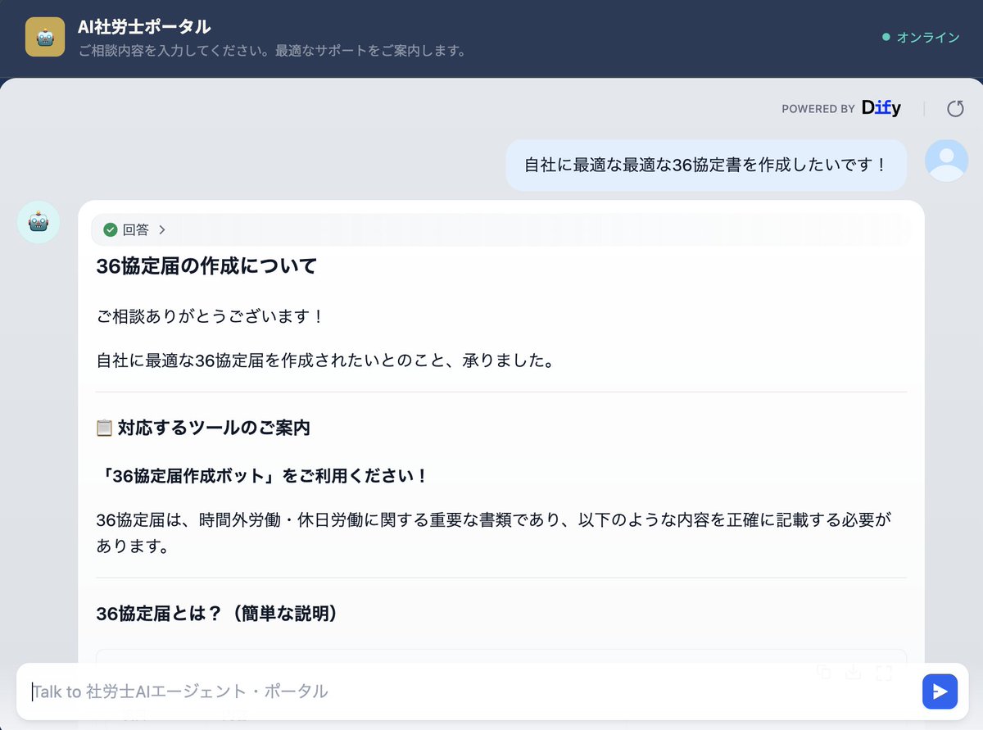Click the user message about 36協定書
983x730 pixels.
706,165
